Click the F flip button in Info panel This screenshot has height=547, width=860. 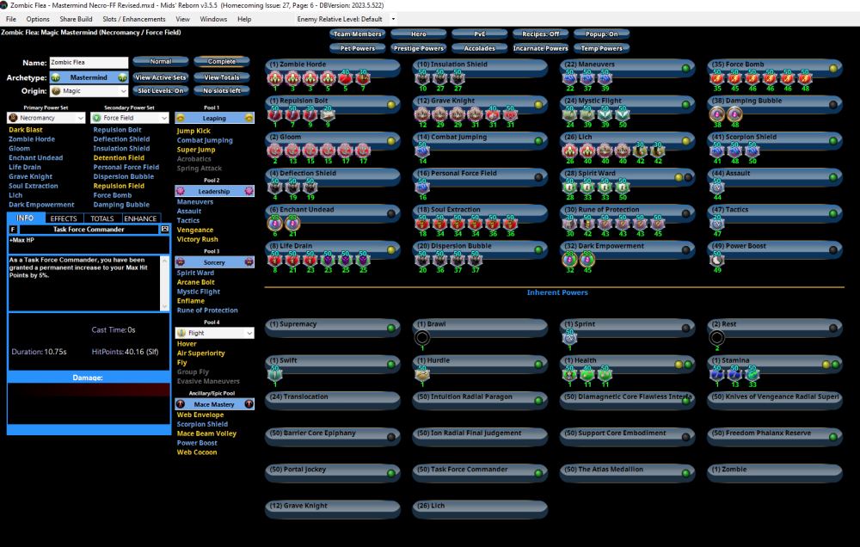(x=13, y=230)
